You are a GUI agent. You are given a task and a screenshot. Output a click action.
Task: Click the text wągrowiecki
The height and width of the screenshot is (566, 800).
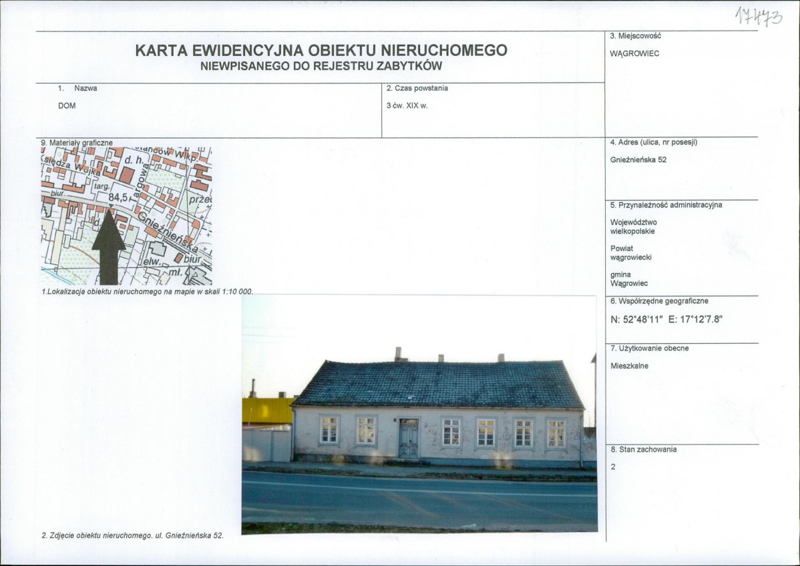click(631, 257)
